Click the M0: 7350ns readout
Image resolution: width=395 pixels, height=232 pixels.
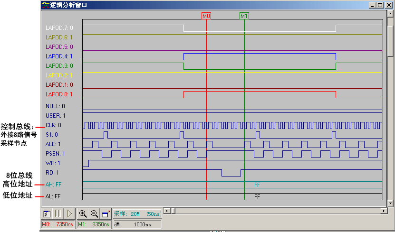(58, 224)
